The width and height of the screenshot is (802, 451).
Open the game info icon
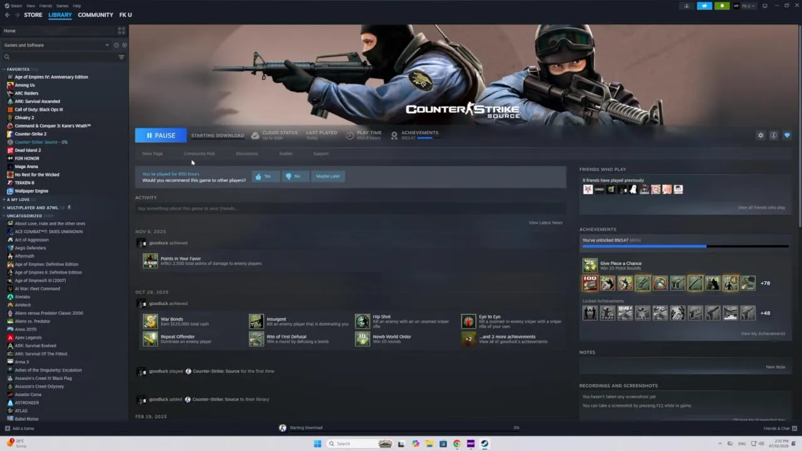pos(774,135)
